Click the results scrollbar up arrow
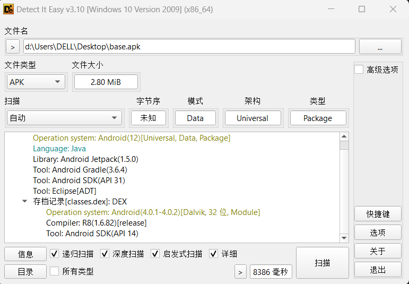Screen dimensions: 409x284 [344, 136]
